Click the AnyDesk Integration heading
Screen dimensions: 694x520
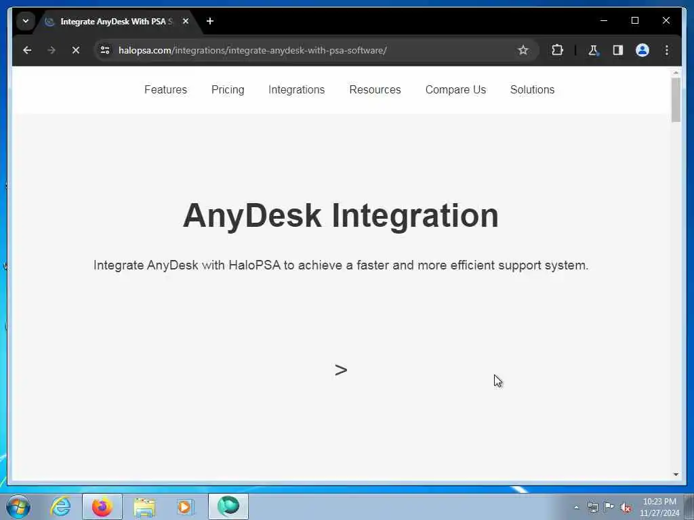pos(341,216)
